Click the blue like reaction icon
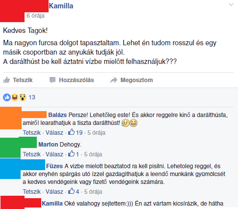 click(x=7, y=97)
